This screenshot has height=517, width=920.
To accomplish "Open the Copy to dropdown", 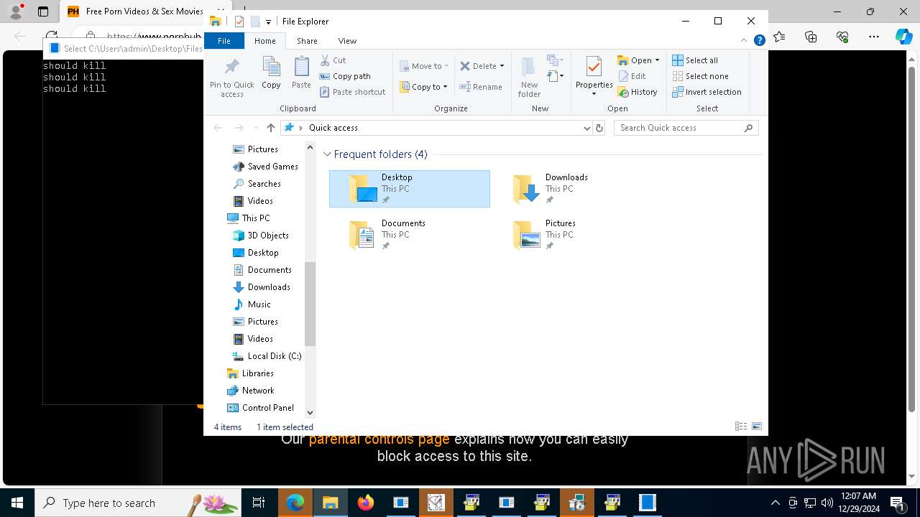I will click(424, 87).
